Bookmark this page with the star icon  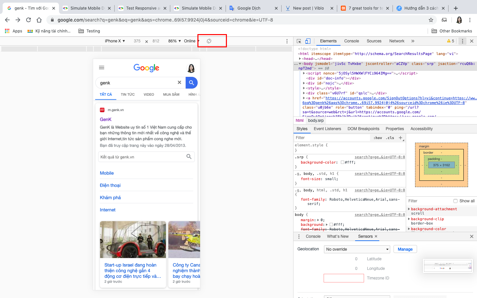pos(431,20)
